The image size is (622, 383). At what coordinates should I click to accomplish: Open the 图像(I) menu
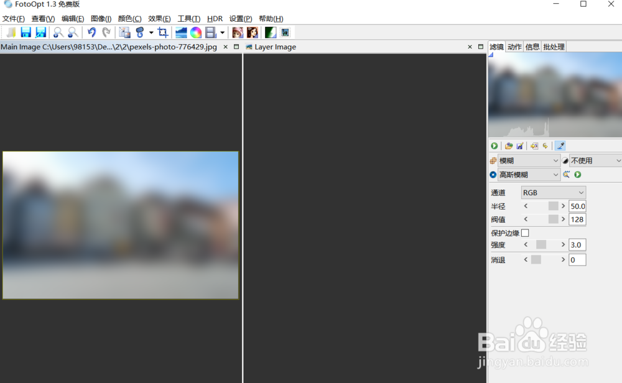(x=101, y=19)
